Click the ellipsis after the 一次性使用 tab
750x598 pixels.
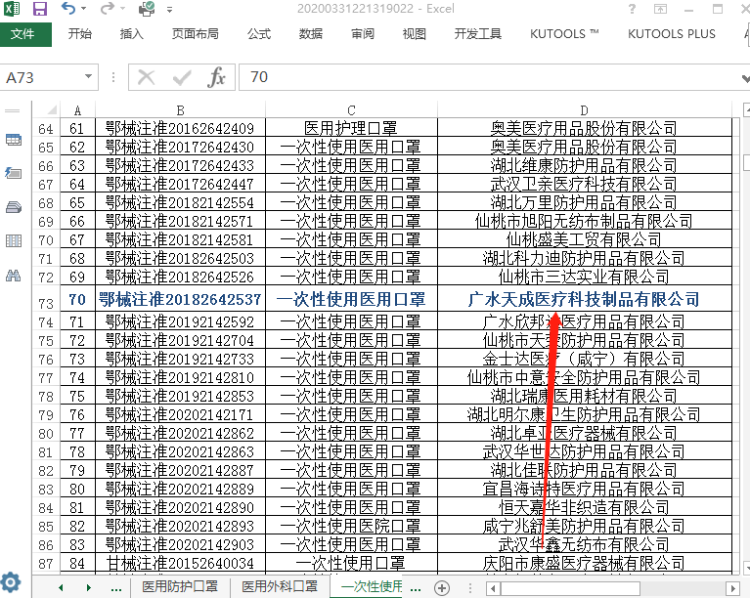[416, 588]
